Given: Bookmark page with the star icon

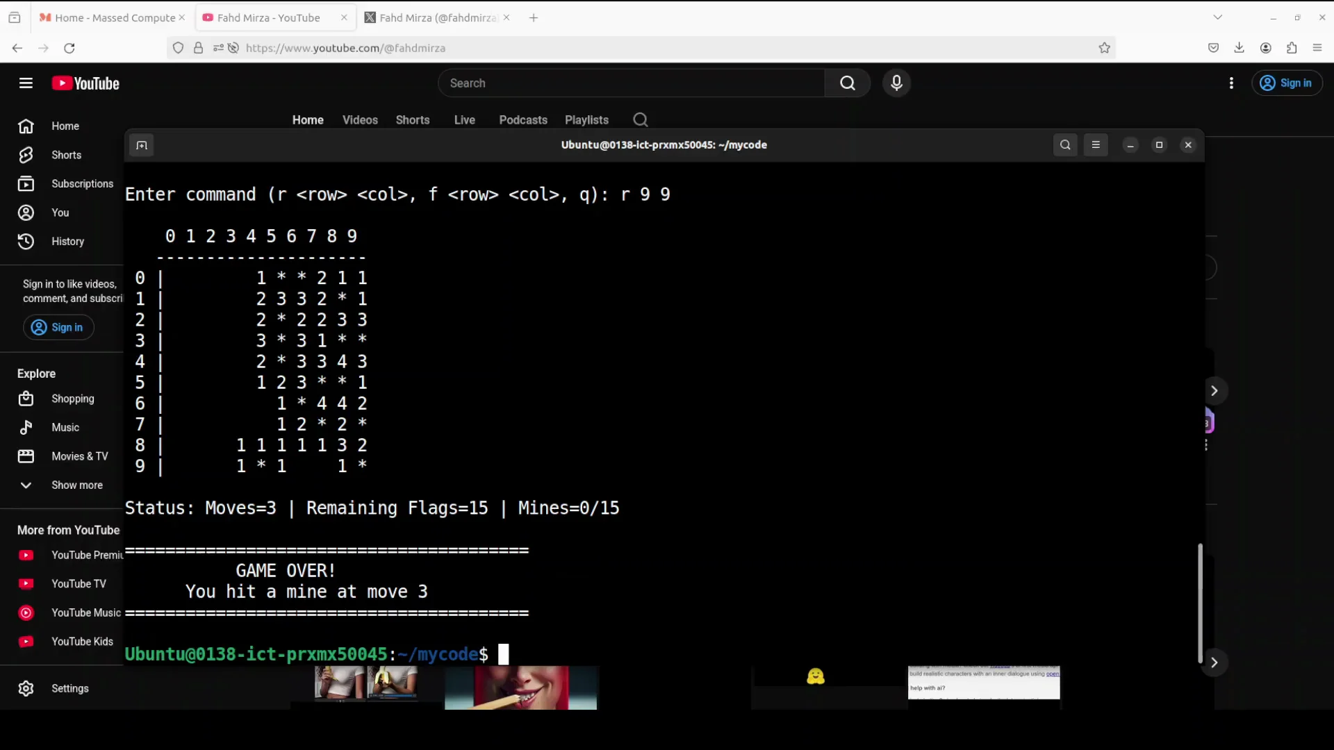Looking at the screenshot, I should pos(1104,48).
